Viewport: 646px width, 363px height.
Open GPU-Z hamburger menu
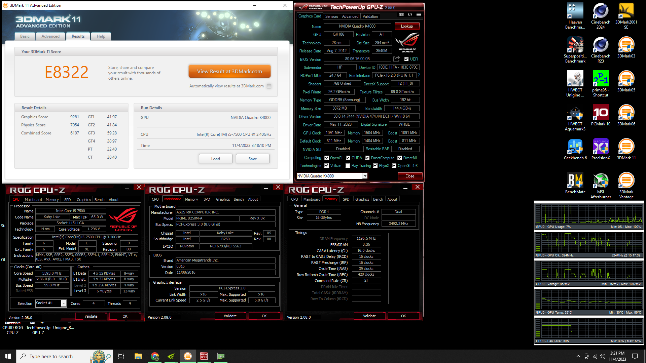coord(419,14)
